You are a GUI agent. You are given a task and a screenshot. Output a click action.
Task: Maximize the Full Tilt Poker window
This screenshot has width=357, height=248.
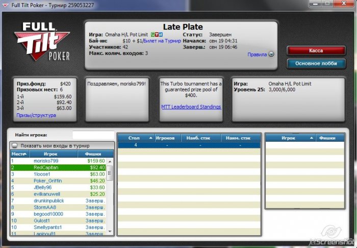327,4
